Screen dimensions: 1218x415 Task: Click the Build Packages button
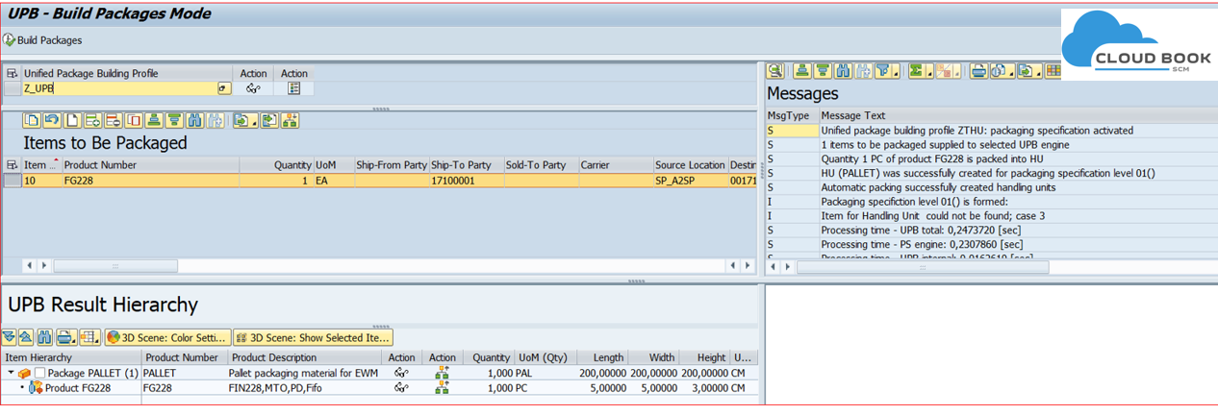pyautogui.click(x=43, y=40)
